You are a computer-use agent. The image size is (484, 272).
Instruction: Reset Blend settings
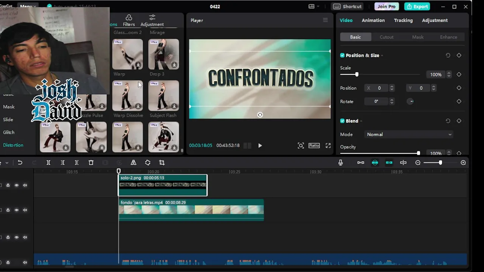(x=448, y=121)
